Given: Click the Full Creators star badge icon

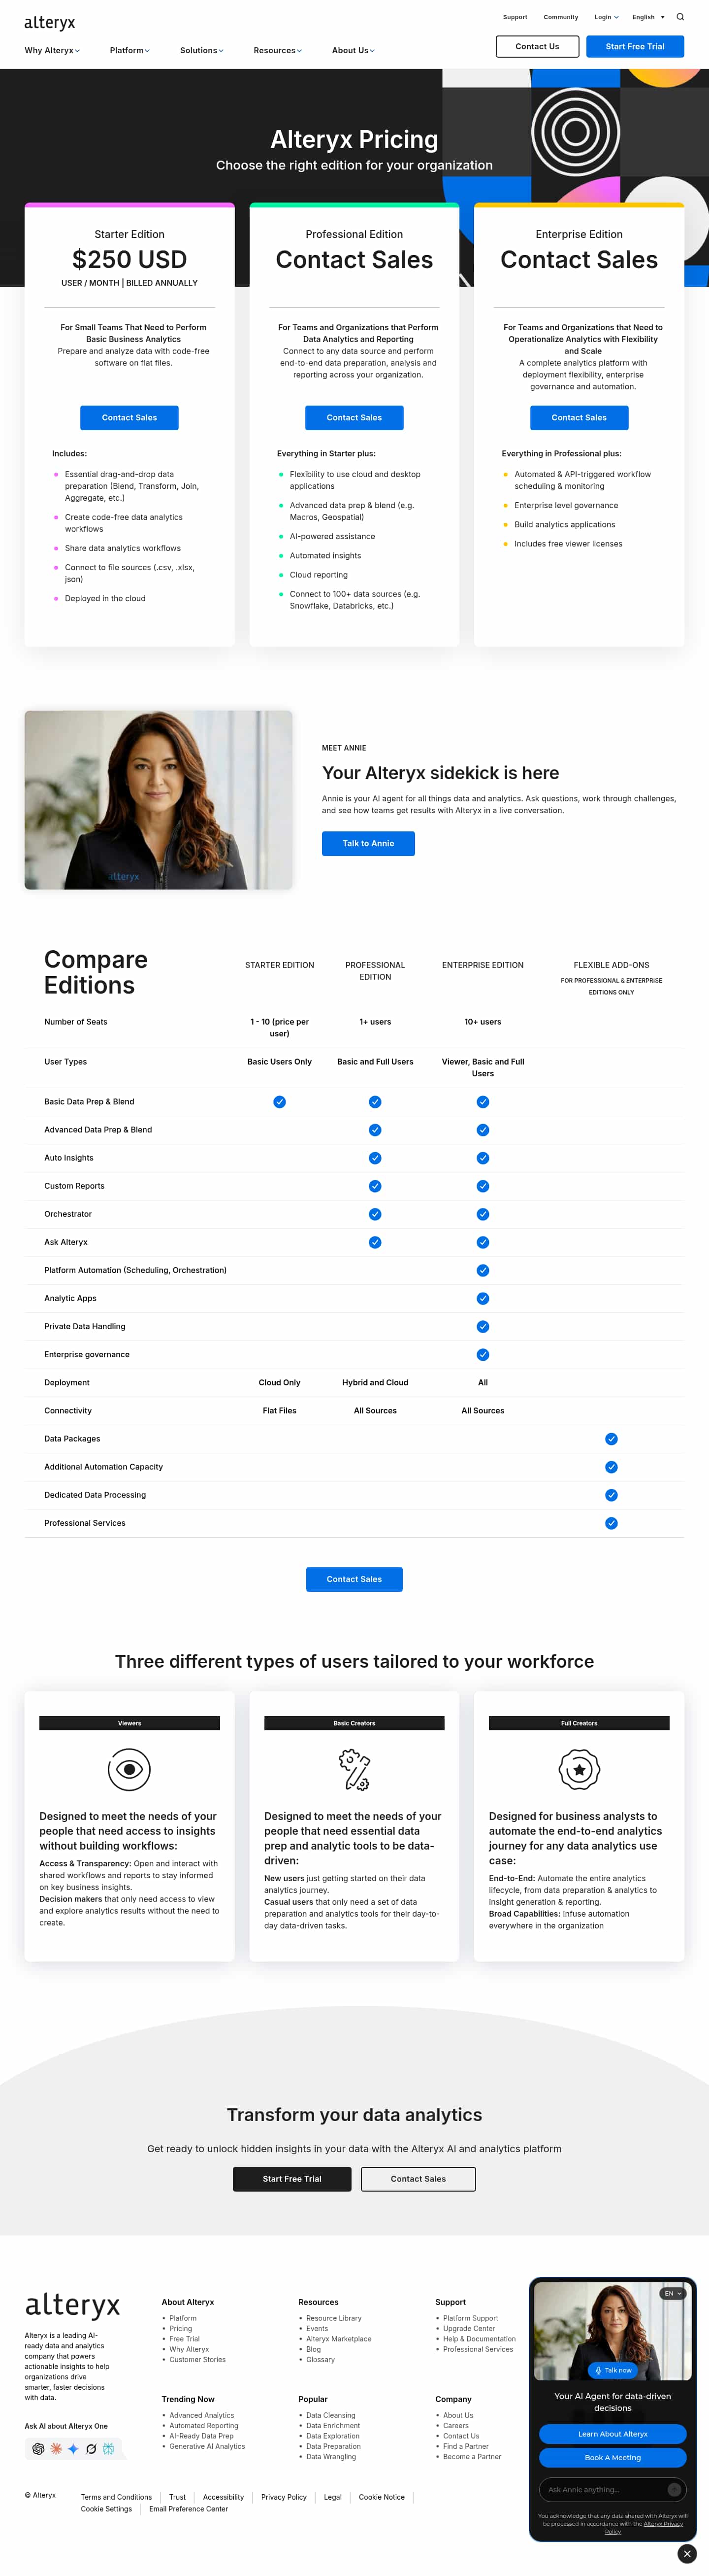Looking at the screenshot, I should click(x=578, y=1769).
